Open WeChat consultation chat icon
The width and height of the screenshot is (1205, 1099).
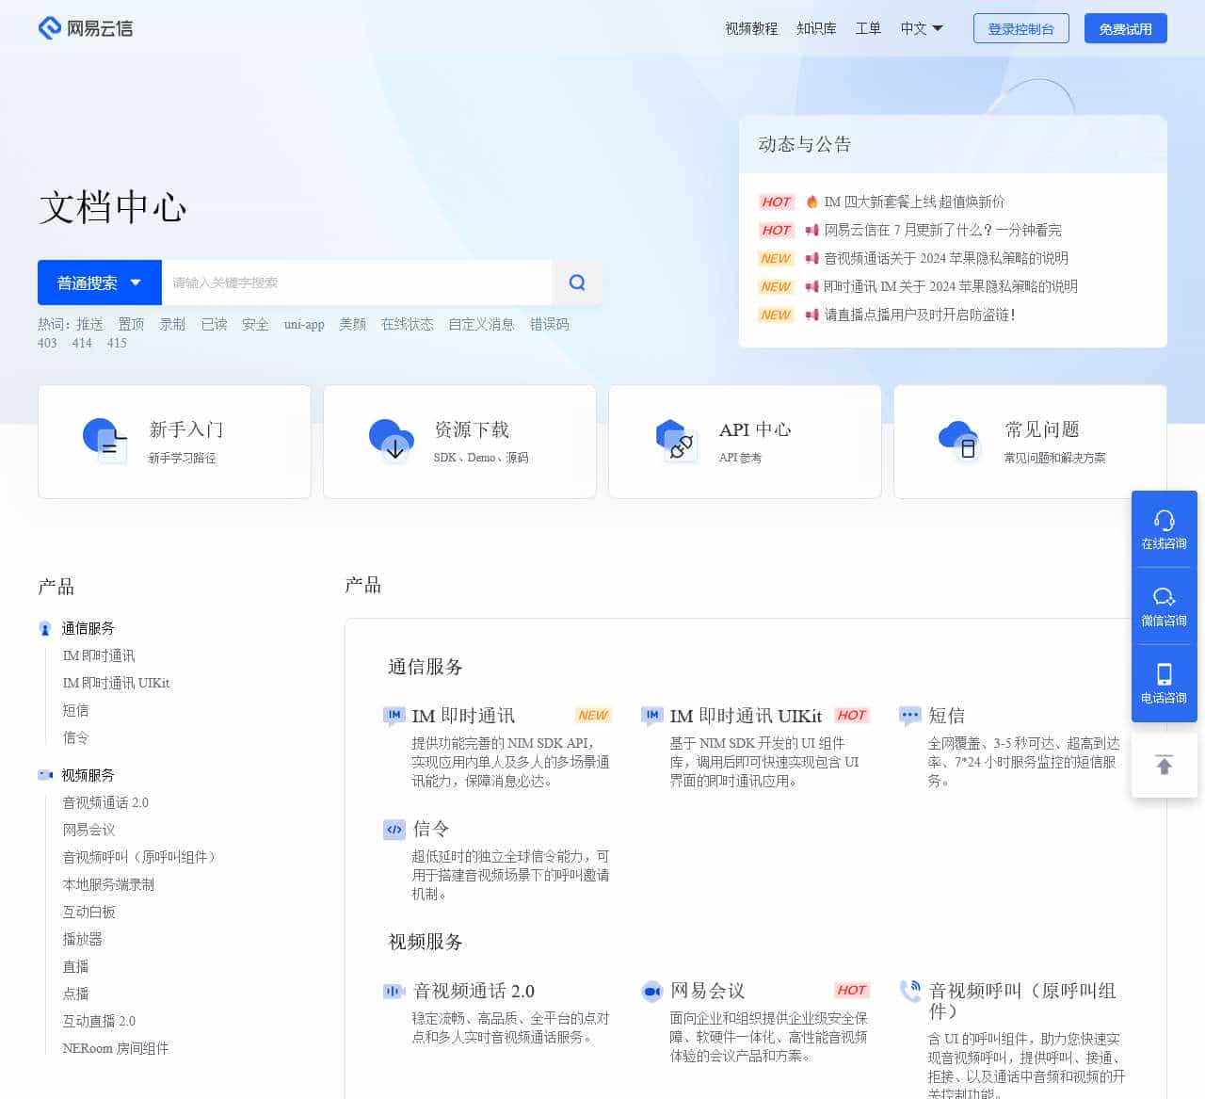(x=1164, y=598)
